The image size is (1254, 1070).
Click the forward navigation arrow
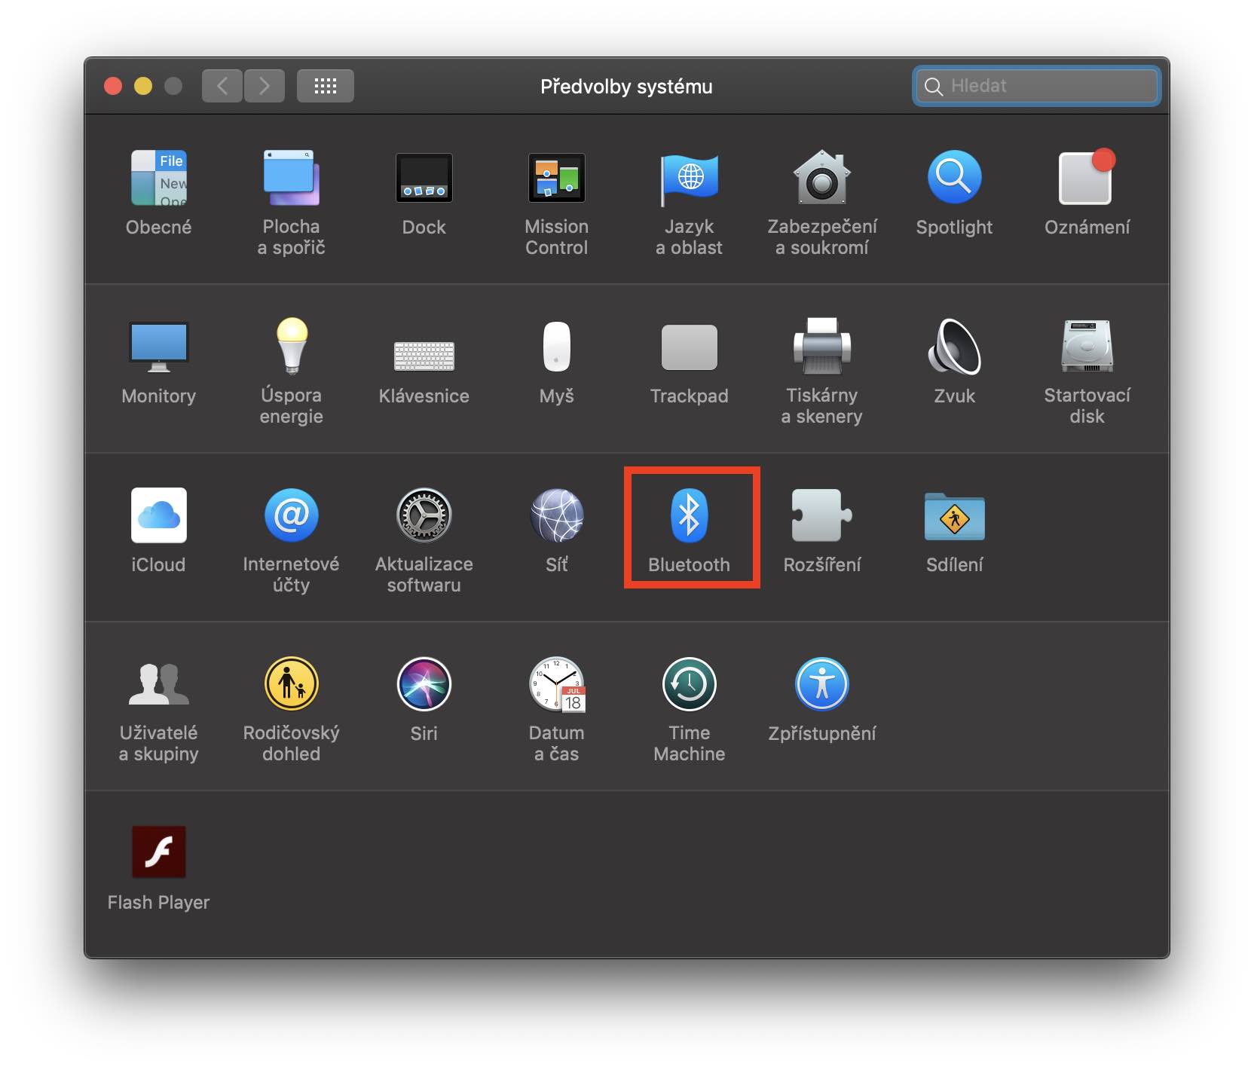[x=265, y=85]
